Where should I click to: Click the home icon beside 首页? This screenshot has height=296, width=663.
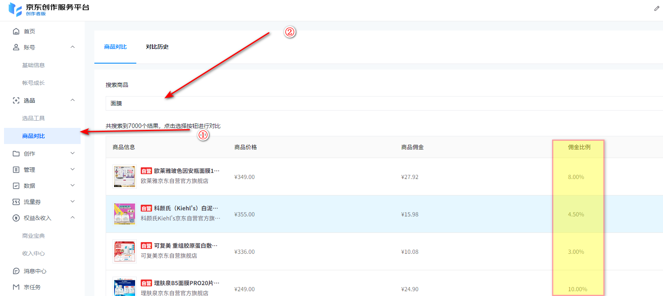click(16, 31)
